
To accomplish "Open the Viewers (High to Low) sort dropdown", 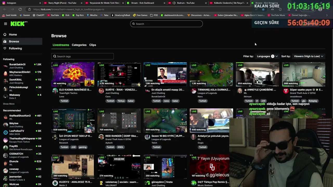I will click(309, 56).
